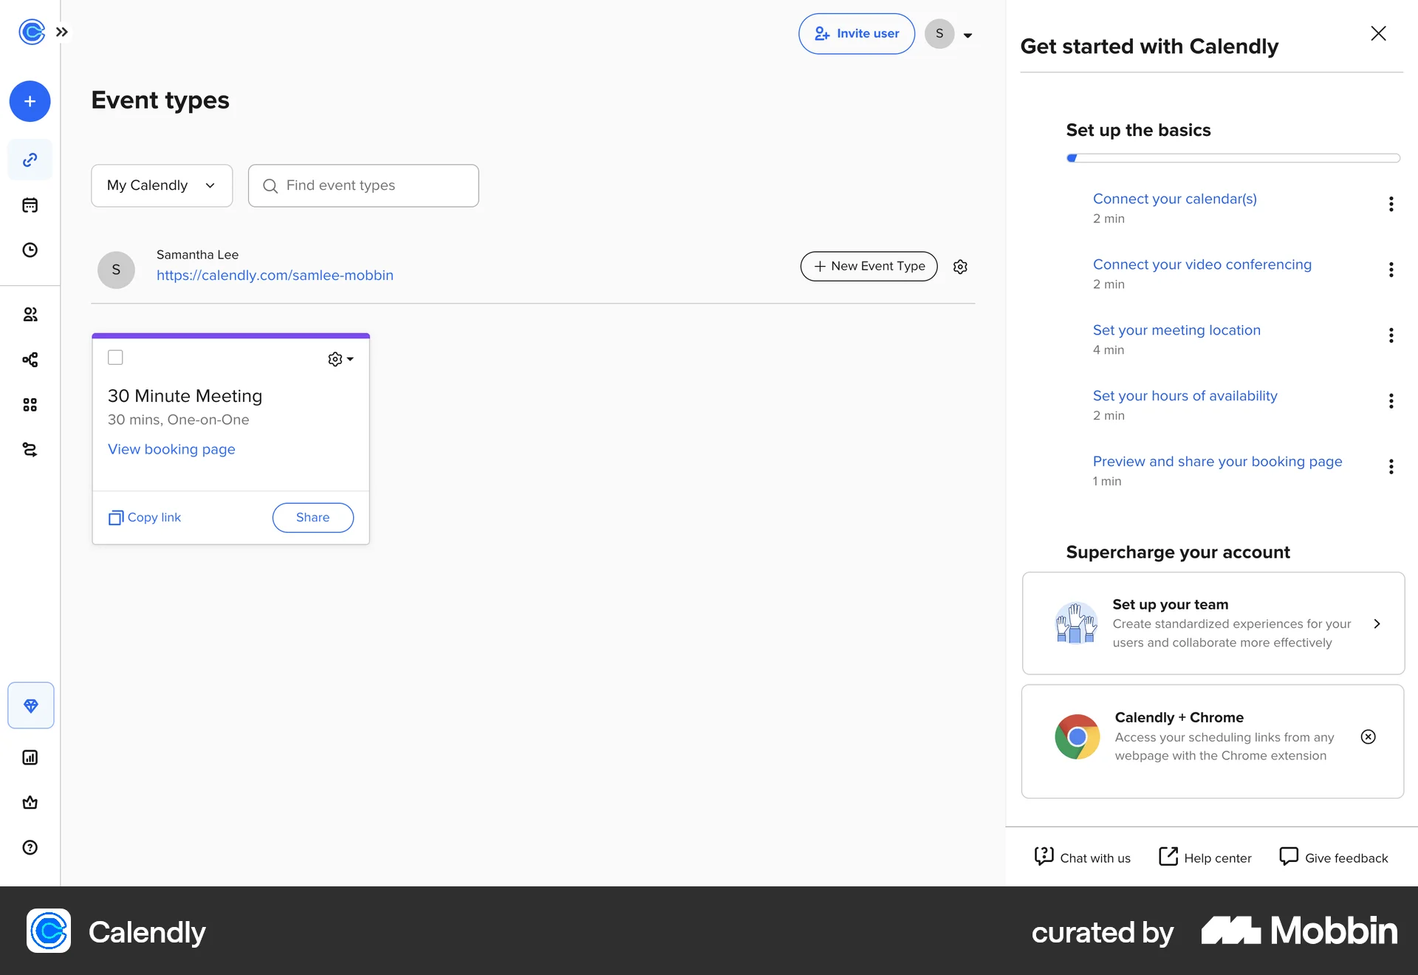Click the Calendly logo in the sidebar
Viewport: 1418px width, 975px height.
tap(32, 32)
